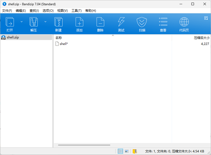Click the New archive (新建) icon
Screen dimensions: 211x155
point(58,24)
